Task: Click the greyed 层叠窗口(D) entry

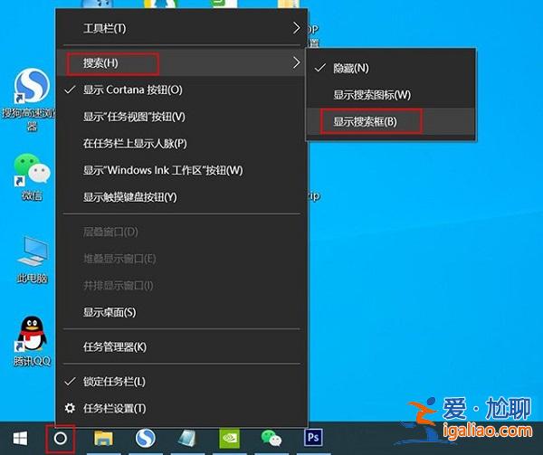Action: pyautogui.click(x=181, y=232)
